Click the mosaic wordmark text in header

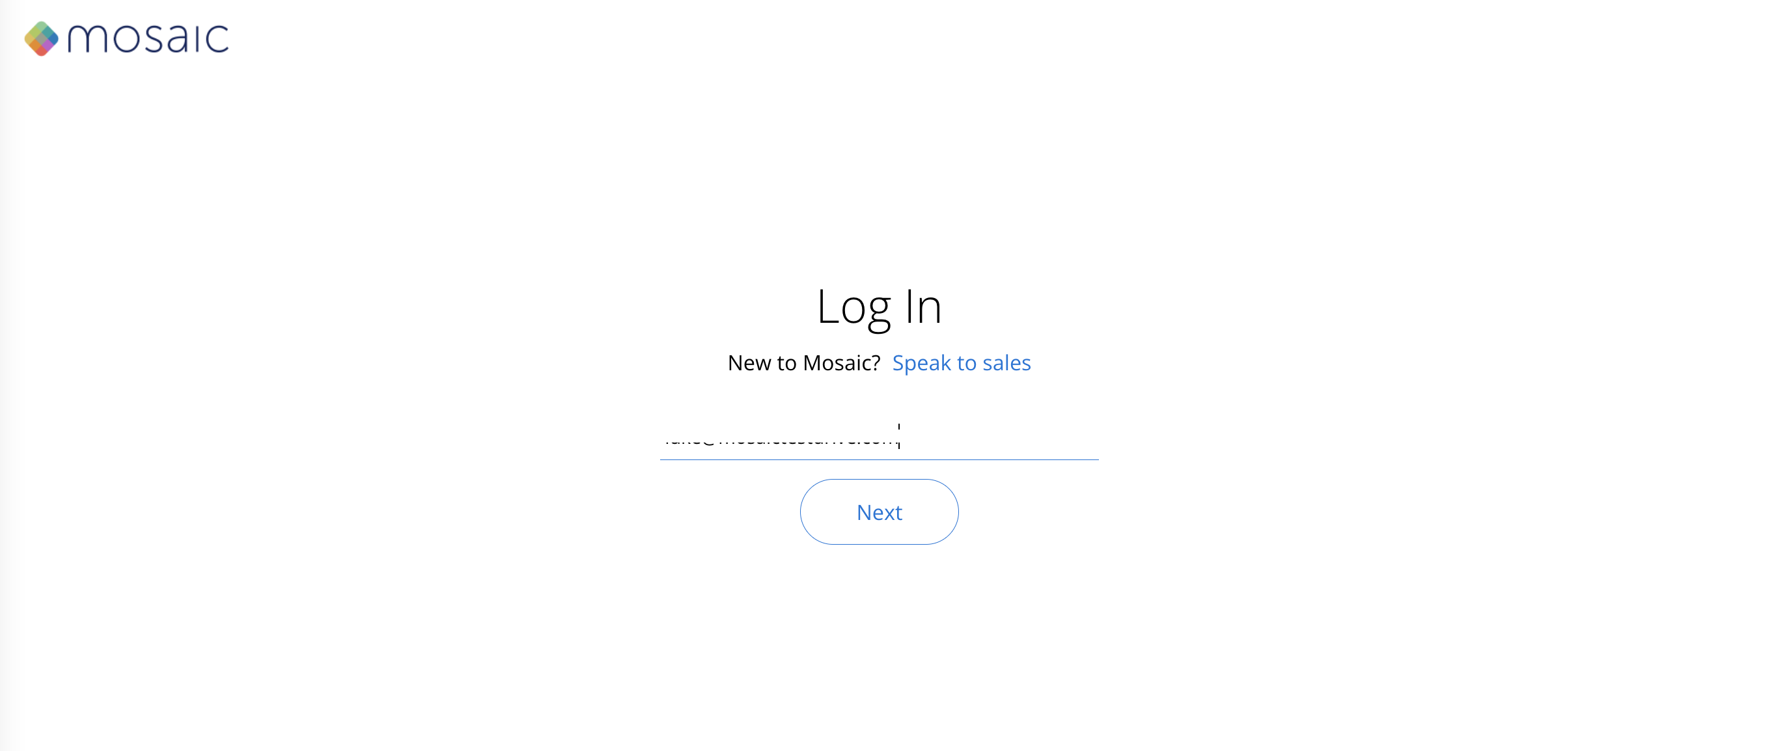pos(148,38)
